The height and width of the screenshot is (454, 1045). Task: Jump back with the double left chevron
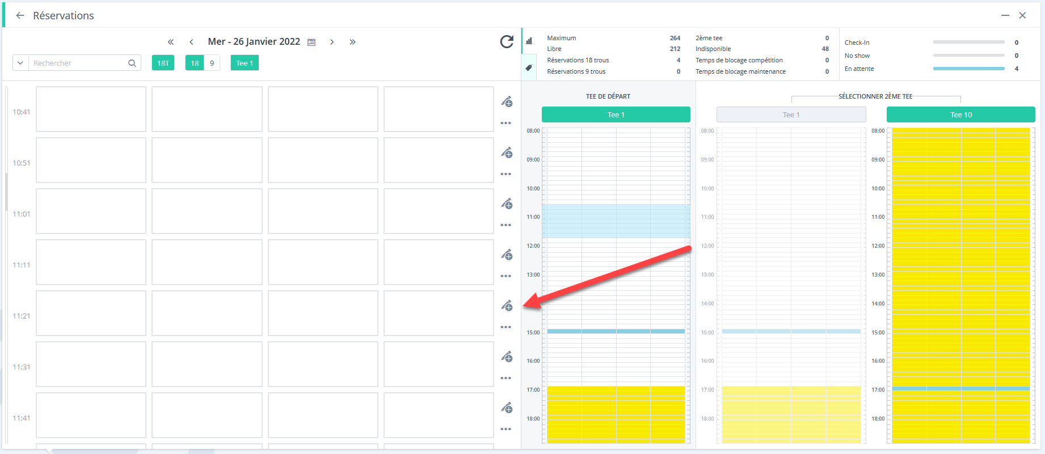click(x=171, y=42)
